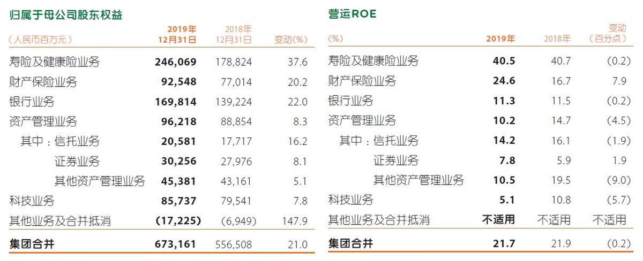Click the ROE value 11.5
Screen dimensions: 643x261
tap(561, 101)
